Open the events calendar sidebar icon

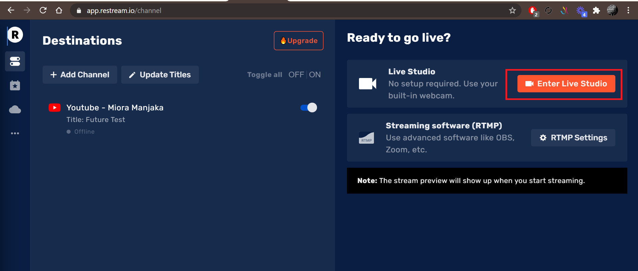pyautogui.click(x=15, y=86)
